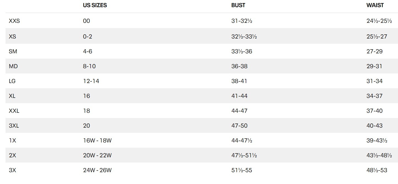
Task: Click US size 00 cell
Action: [x=86, y=21]
